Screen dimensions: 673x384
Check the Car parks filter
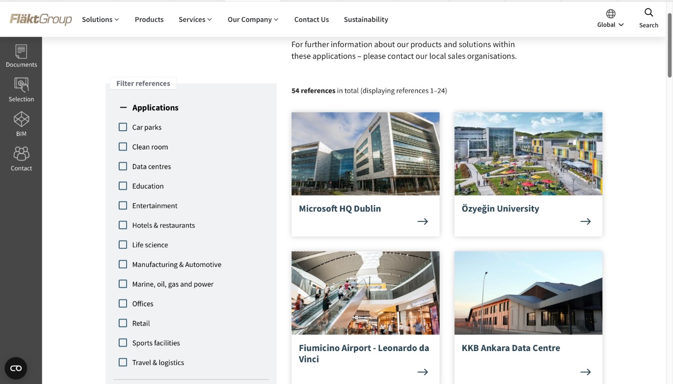[123, 127]
